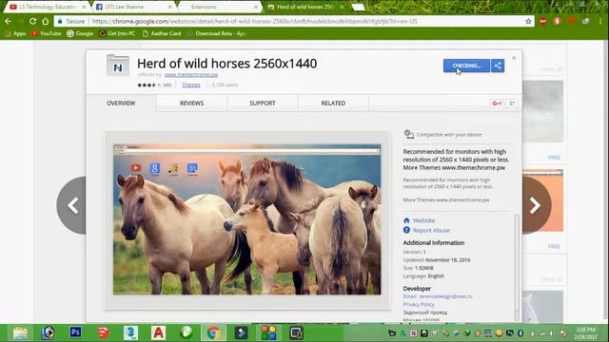Click the Google +1 button
This screenshot has height=342, width=609.
pyautogui.click(x=497, y=104)
